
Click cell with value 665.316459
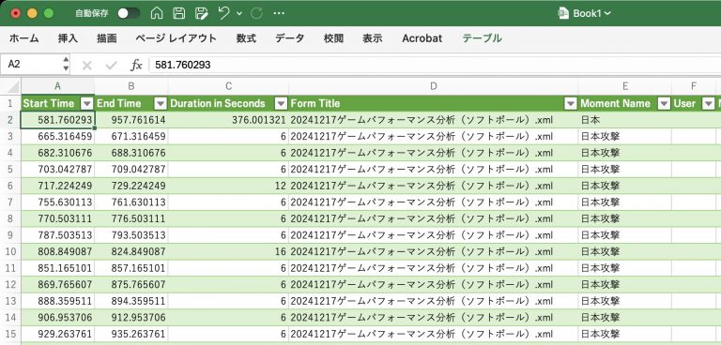[x=57, y=137]
